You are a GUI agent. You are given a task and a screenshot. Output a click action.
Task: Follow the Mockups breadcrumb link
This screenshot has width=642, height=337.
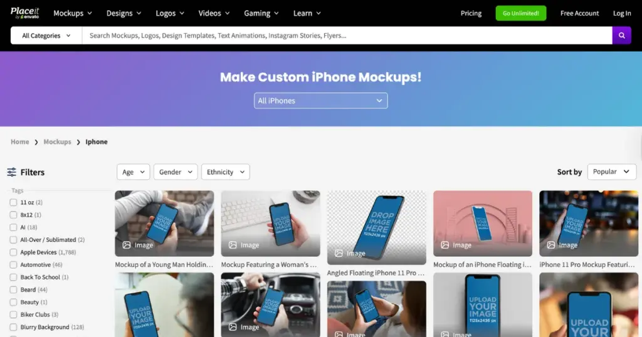57,142
